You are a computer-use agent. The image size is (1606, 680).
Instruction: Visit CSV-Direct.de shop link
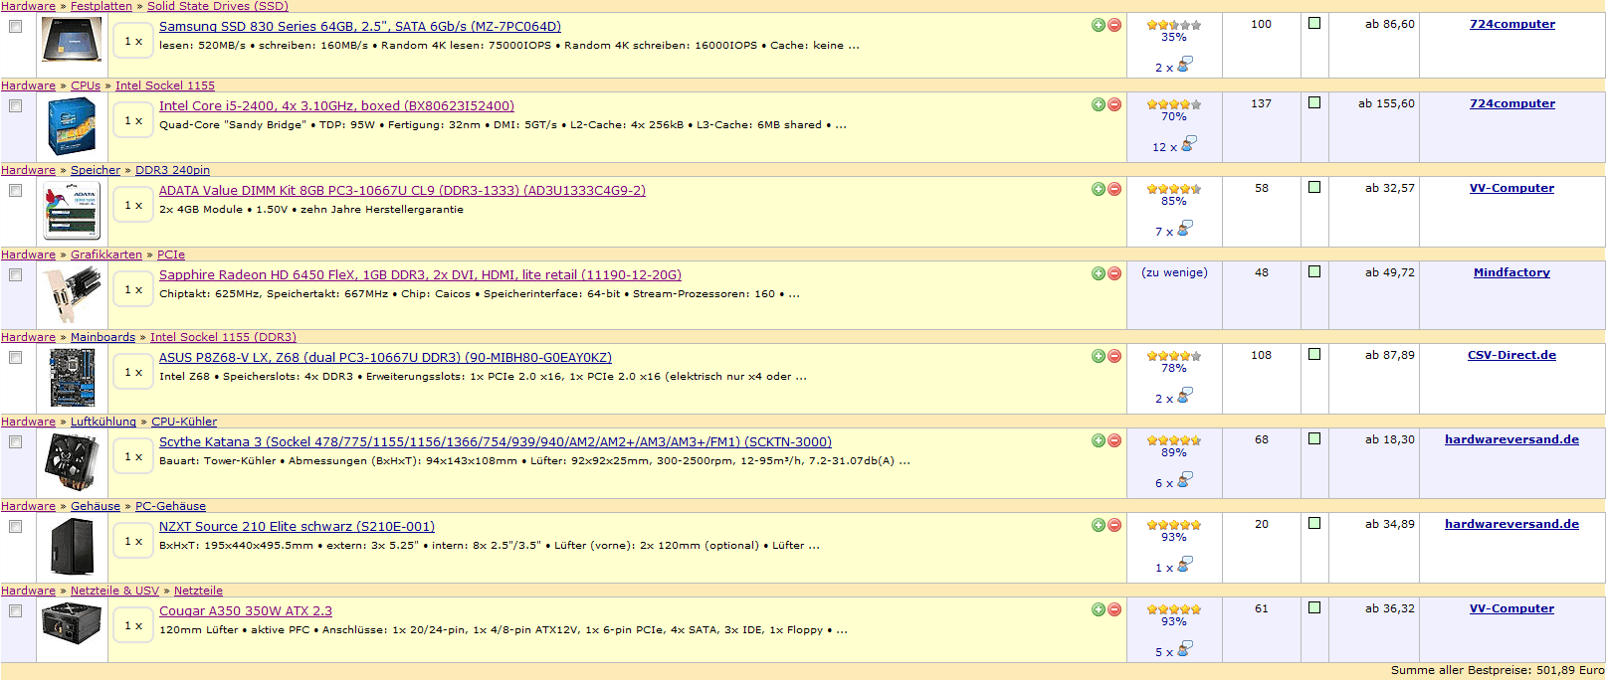[1511, 355]
